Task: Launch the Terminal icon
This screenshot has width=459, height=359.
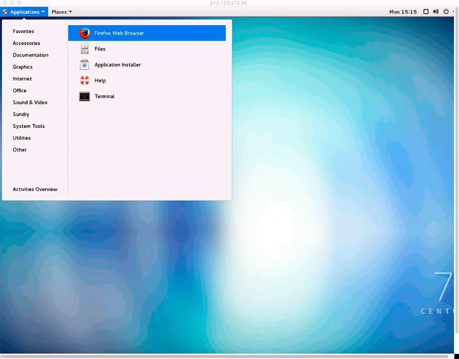Action: [84, 96]
